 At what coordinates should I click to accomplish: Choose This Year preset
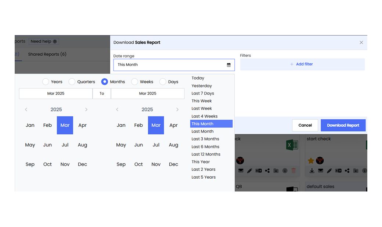(x=201, y=162)
